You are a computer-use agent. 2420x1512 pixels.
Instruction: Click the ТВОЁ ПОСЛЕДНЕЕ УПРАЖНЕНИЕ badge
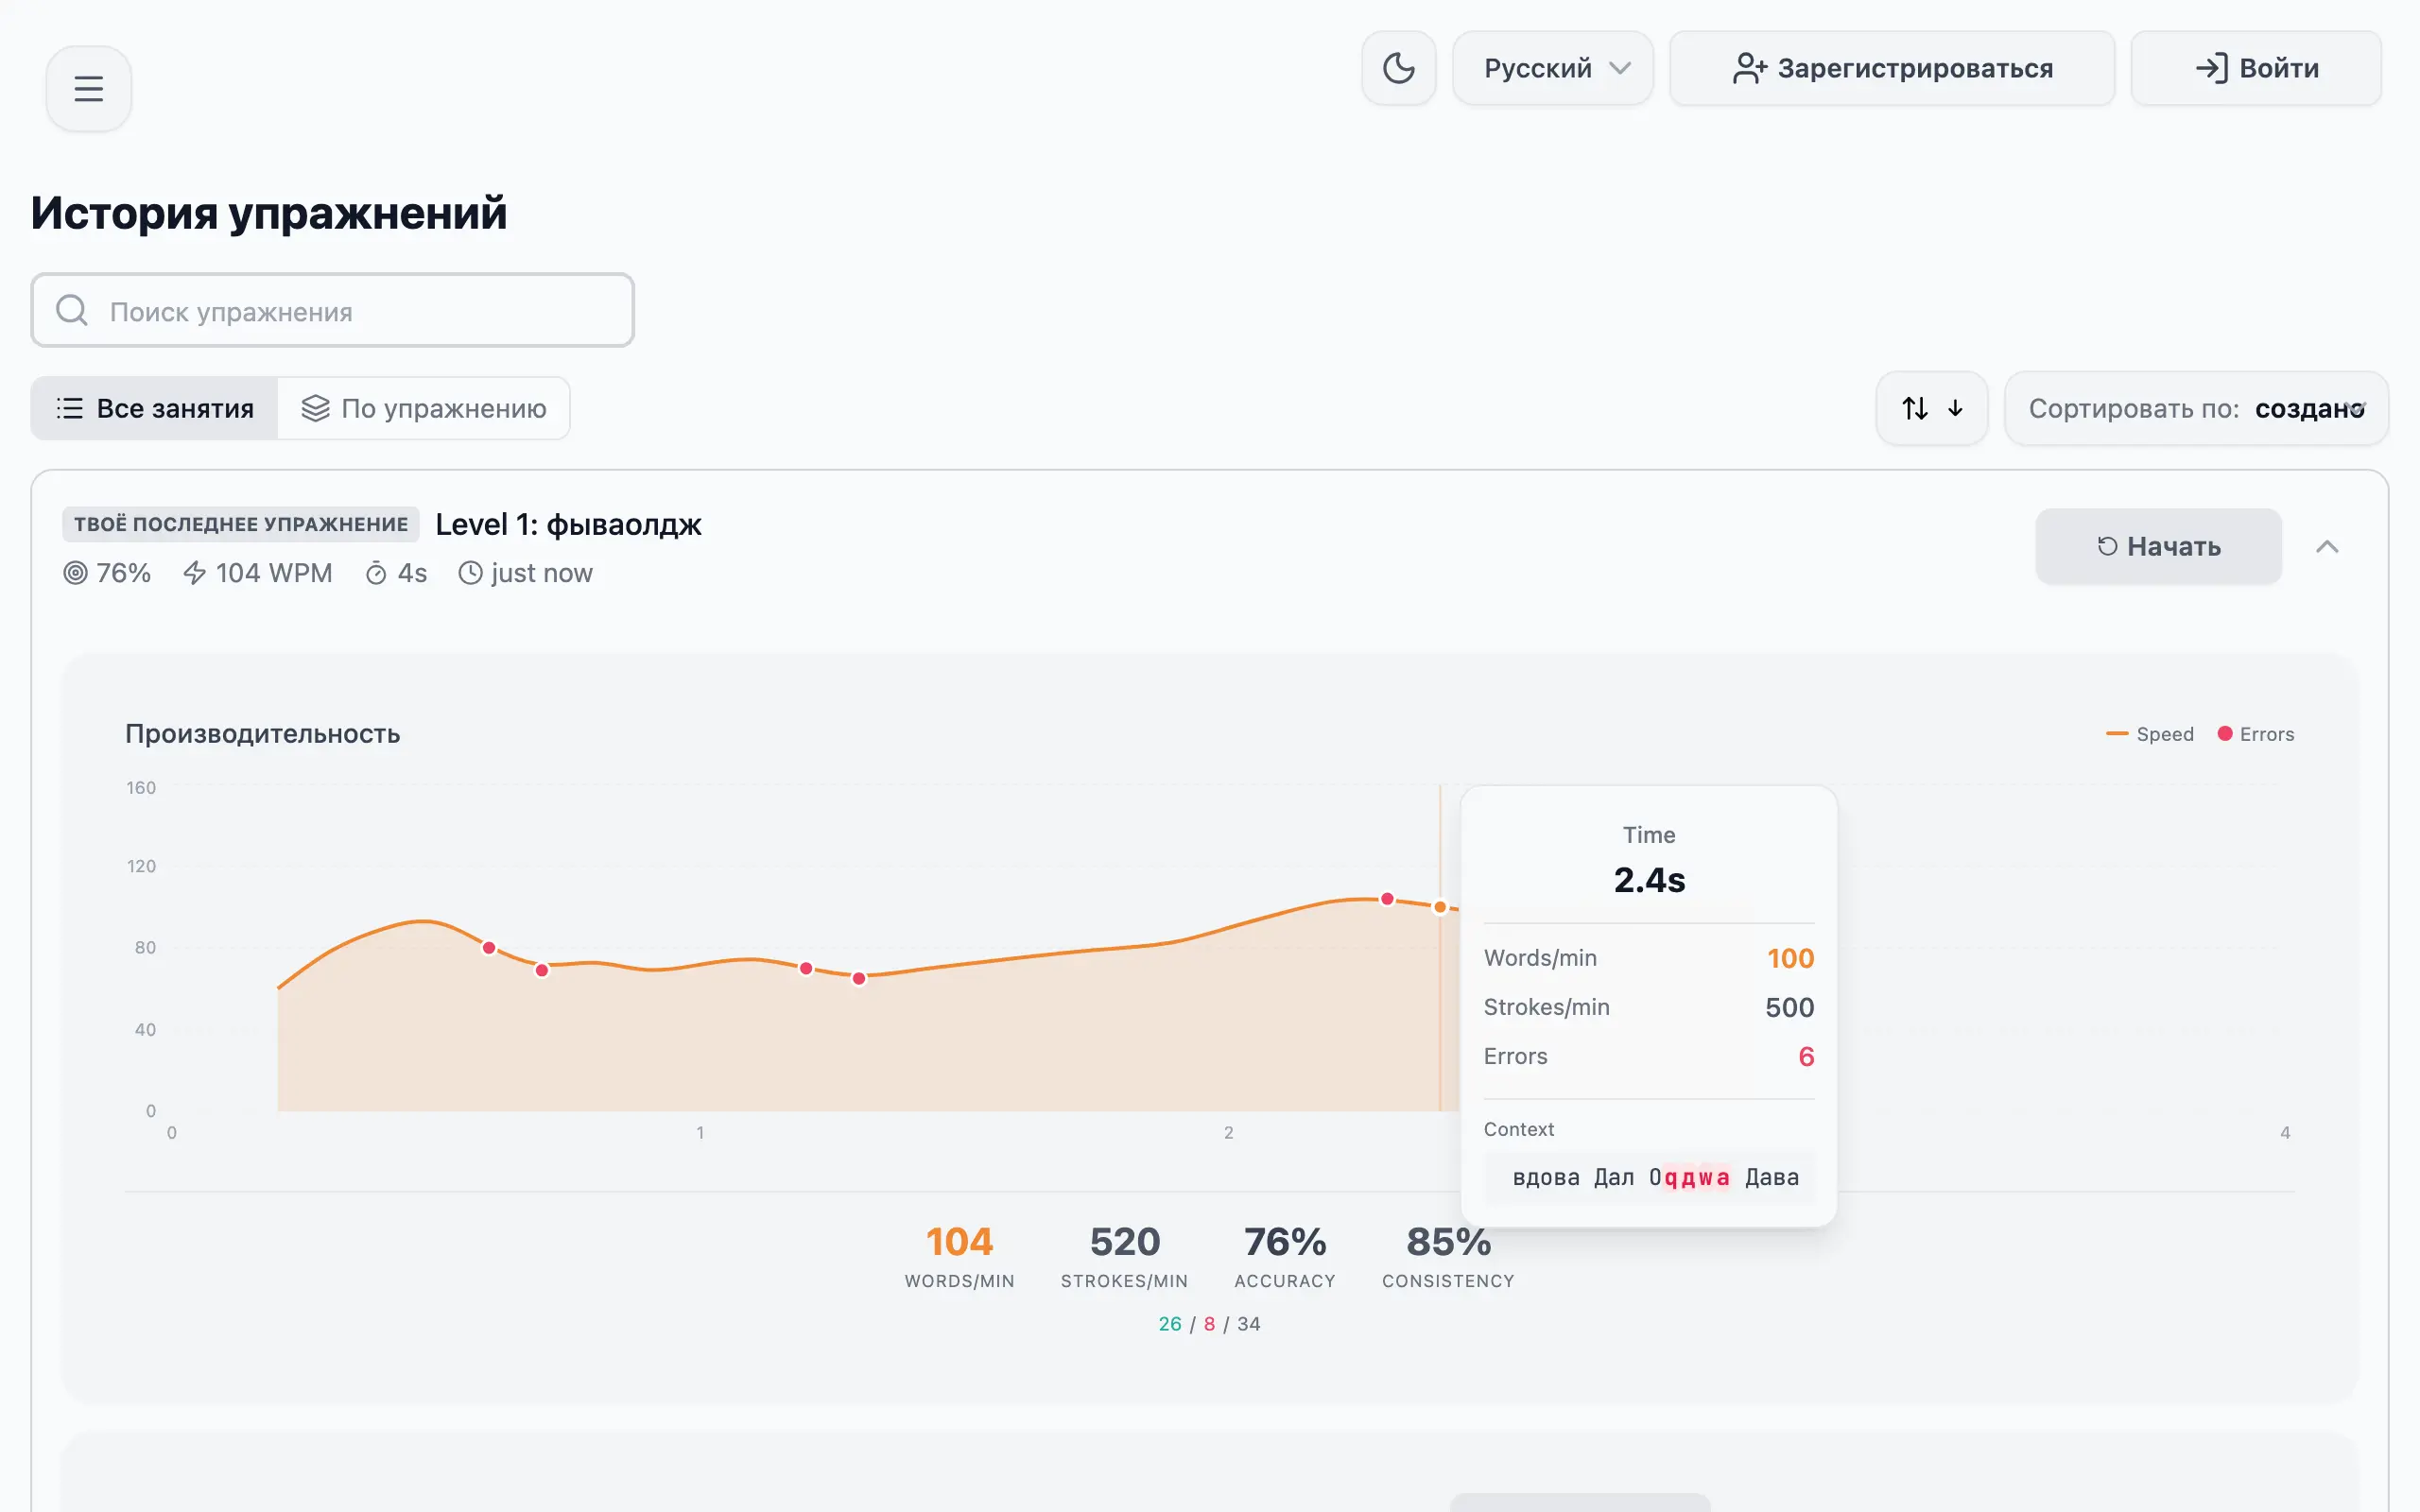[x=240, y=523]
